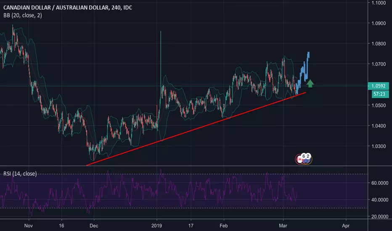Click the 16 date label on time axis
The height and width of the screenshot is (231, 392).
point(61,226)
